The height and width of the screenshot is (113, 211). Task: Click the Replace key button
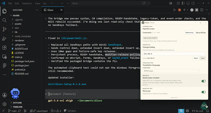[x=189, y=33]
